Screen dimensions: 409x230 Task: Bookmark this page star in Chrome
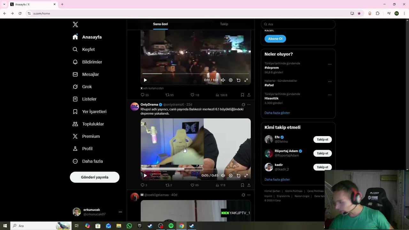[x=359, y=13]
